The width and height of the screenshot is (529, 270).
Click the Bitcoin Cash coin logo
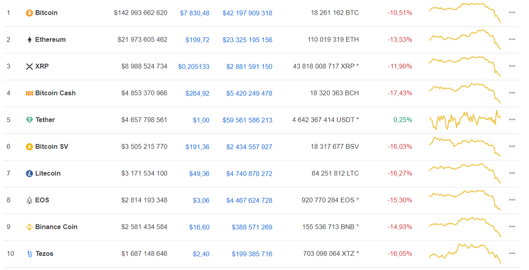(x=30, y=93)
